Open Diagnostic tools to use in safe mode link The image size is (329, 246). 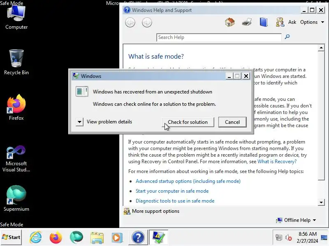tap(175, 201)
